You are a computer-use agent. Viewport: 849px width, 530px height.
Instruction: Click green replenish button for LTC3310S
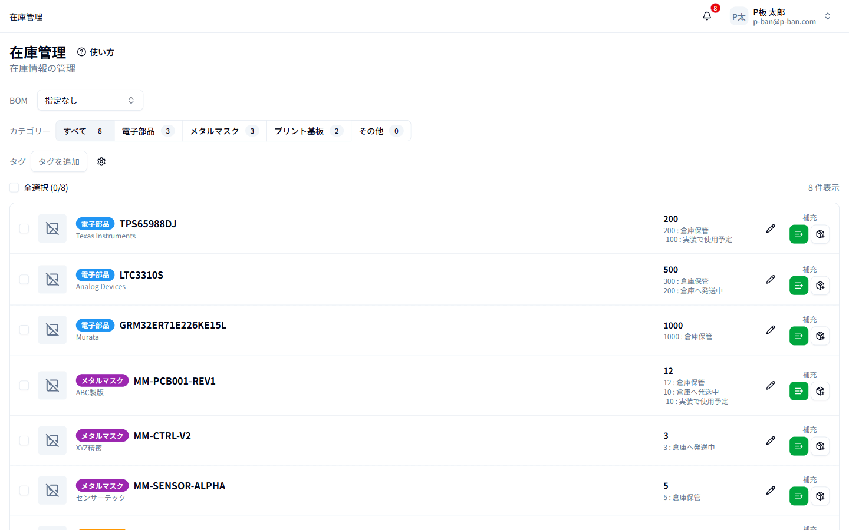(799, 286)
